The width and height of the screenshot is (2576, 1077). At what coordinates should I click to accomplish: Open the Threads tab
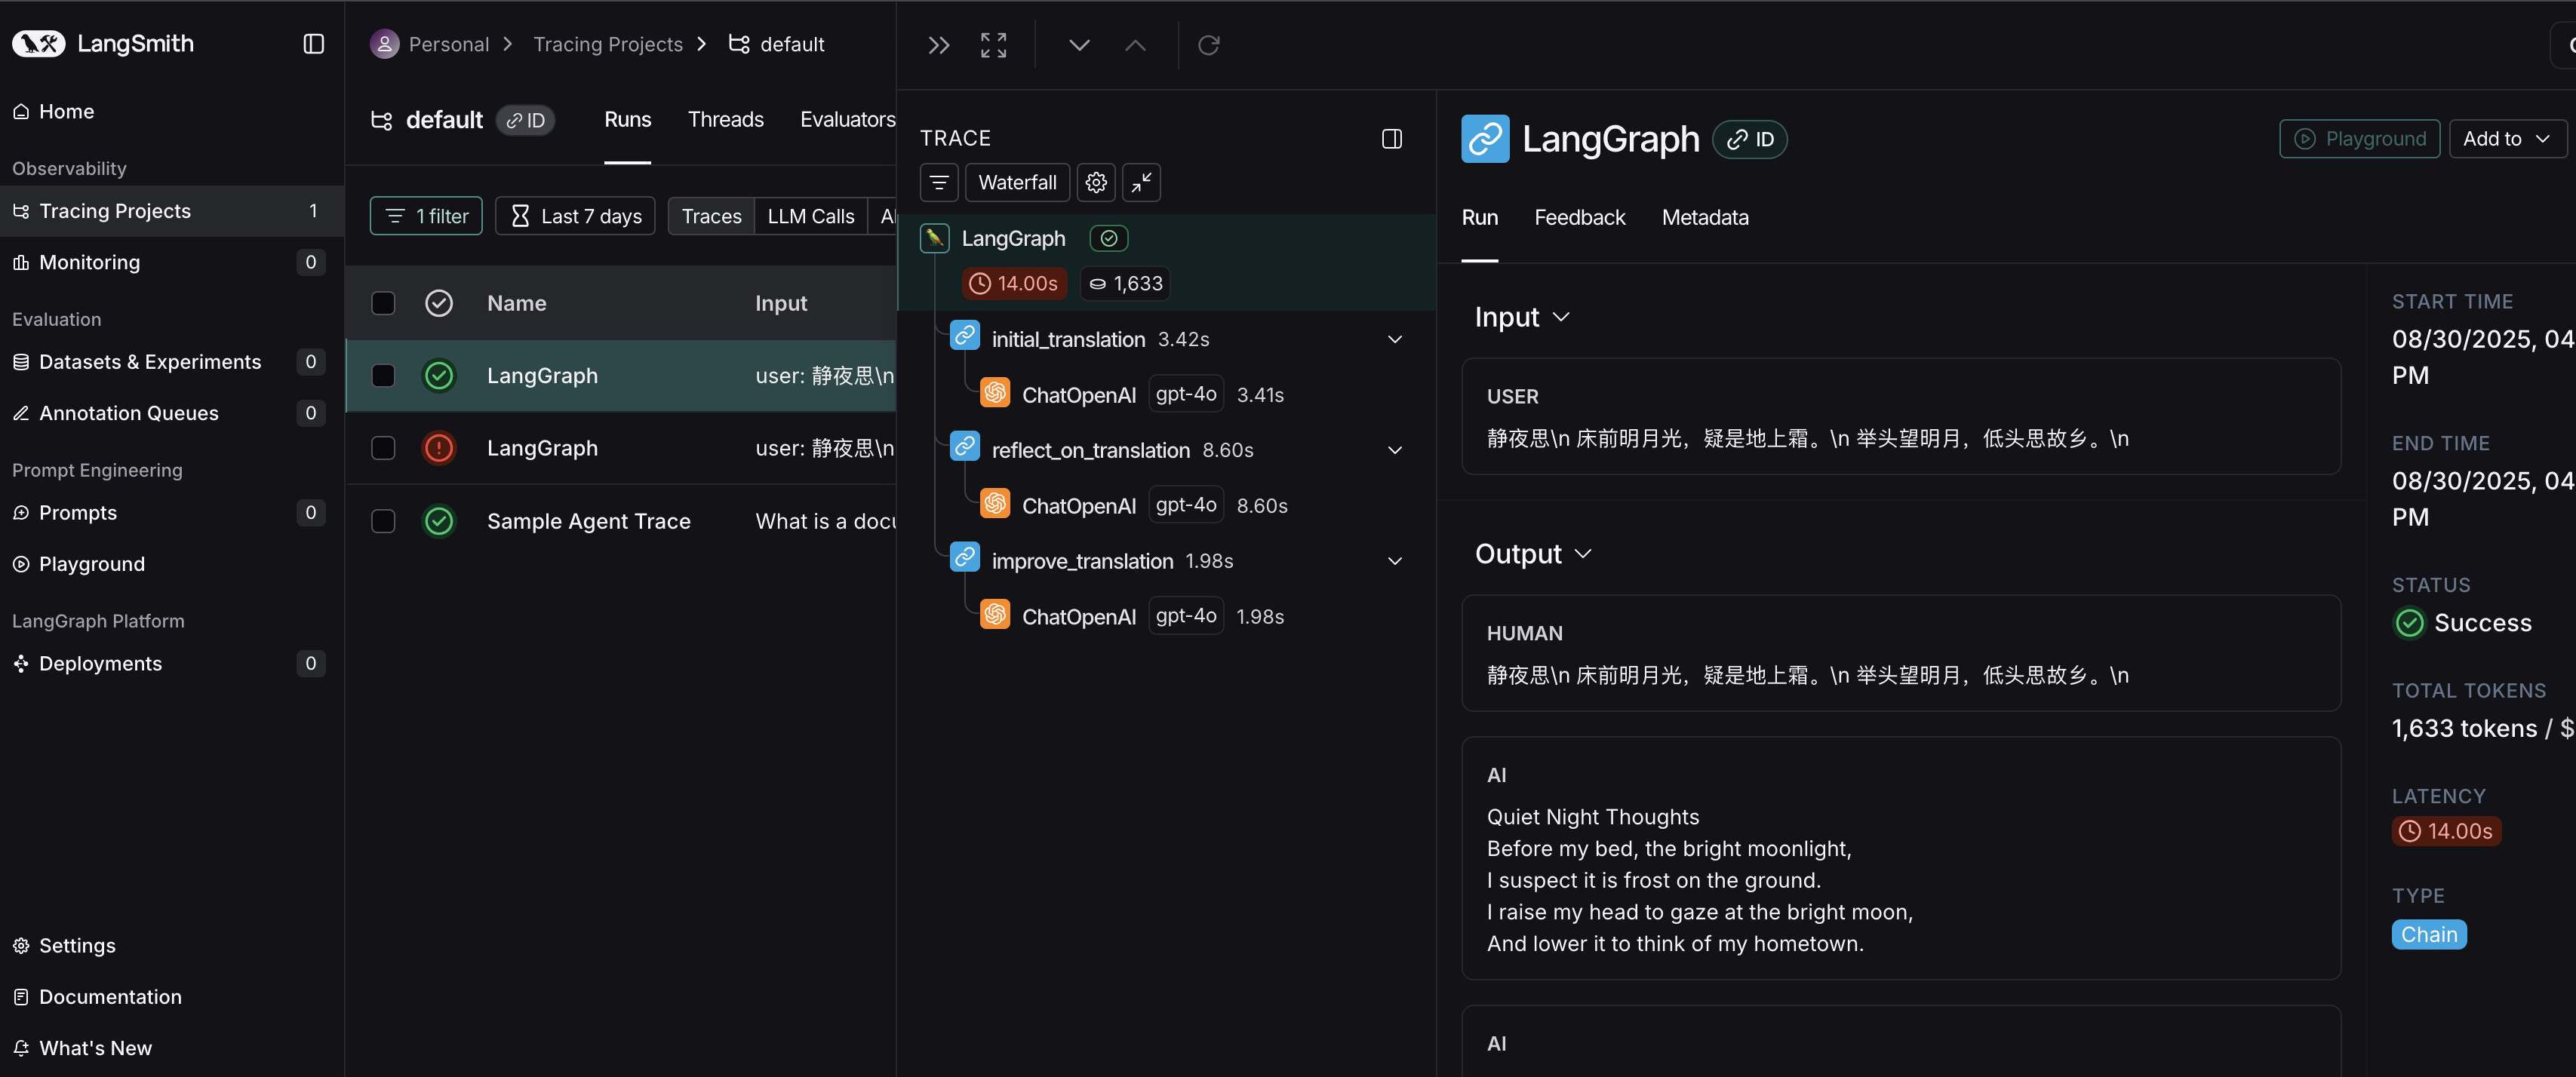725,120
